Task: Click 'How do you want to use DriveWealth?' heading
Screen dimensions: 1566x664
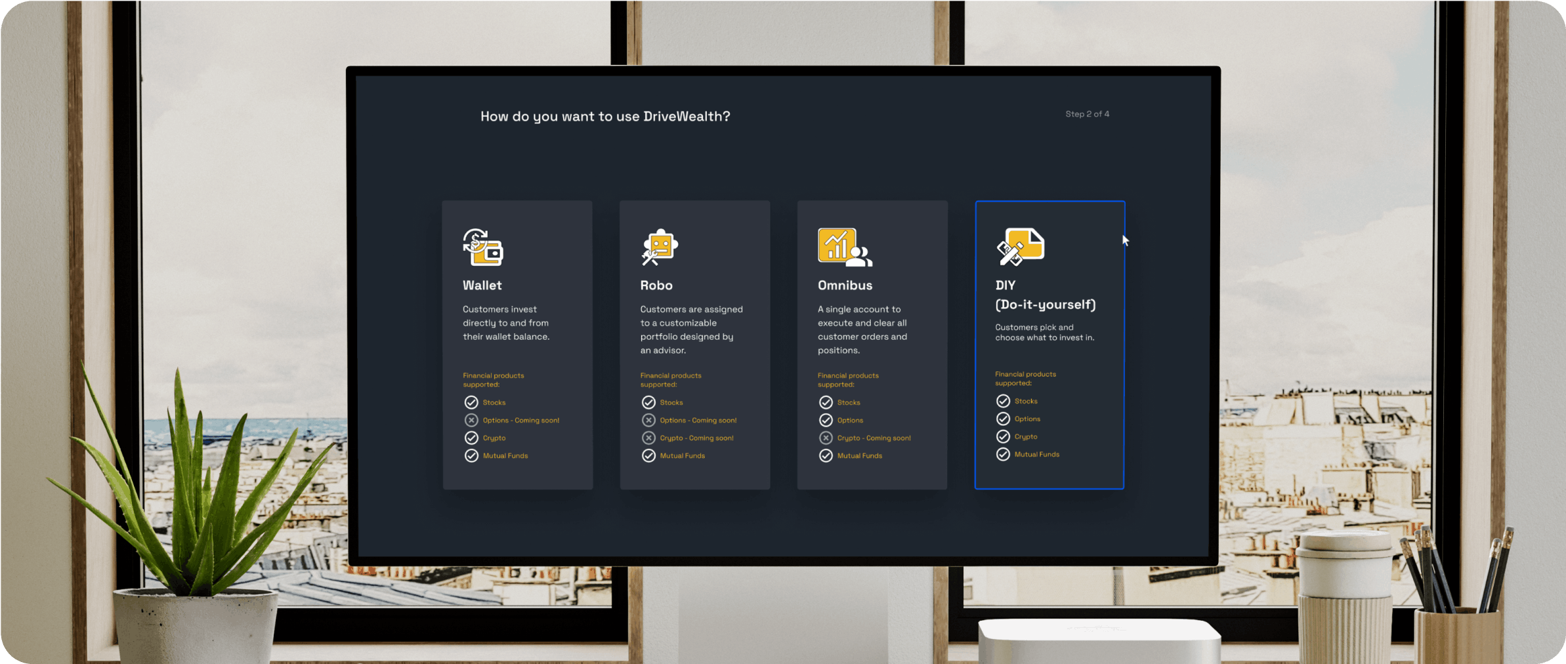Action: 605,117
